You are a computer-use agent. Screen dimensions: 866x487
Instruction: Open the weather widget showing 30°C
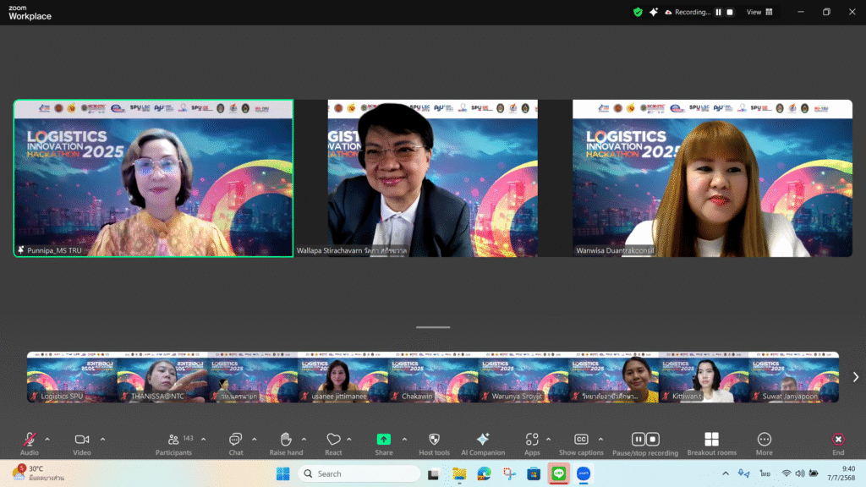37,473
